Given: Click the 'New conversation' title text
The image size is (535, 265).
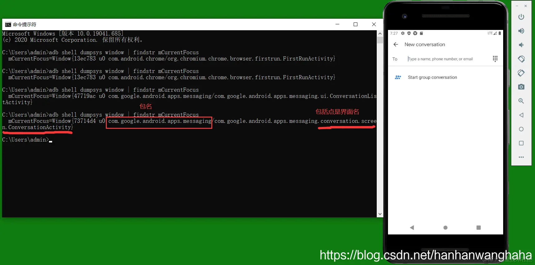Looking at the screenshot, I should [425, 45].
